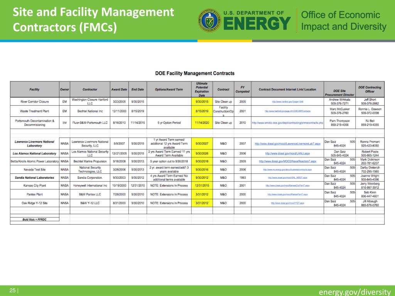Select the 'Nevada Test Site' facility cell
The height and width of the screenshot is (296, 395).
[x=34, y=170]
